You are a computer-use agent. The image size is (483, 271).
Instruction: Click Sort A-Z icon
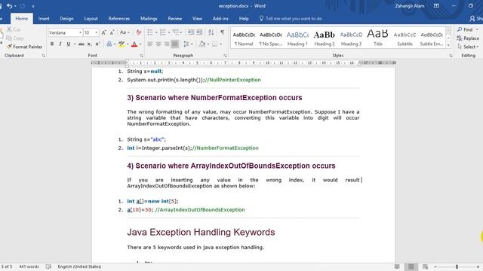click(211, 32)
